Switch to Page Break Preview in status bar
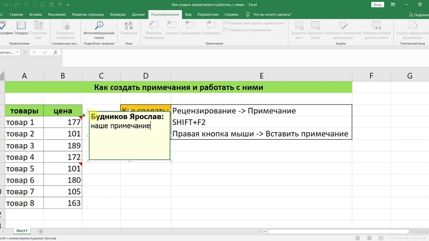 381,238
